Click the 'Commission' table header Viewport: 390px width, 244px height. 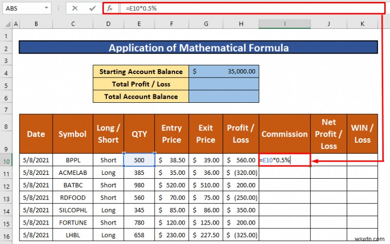click(285, 134)
